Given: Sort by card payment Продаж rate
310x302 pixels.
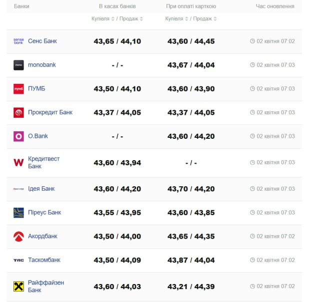Looking at the screenshot, I should pos(205,19).
